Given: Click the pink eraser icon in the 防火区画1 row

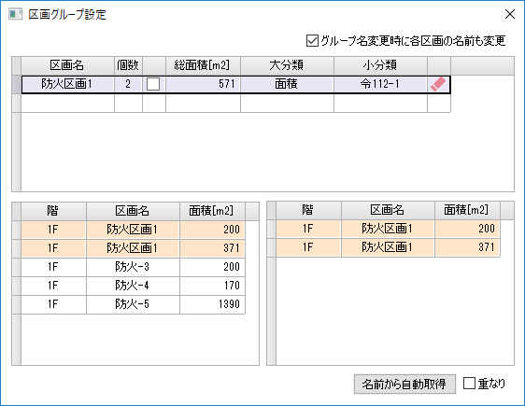Looking at the screenshot, I should coord(438,84).
